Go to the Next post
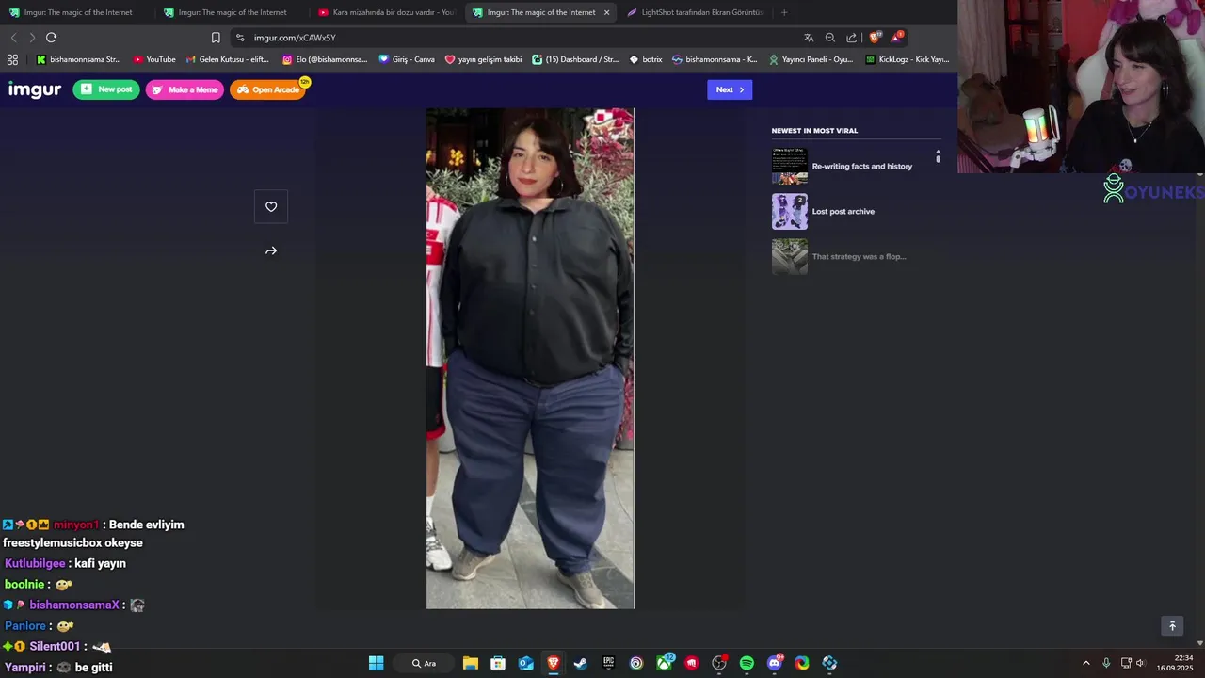Image resolution: width=1205 pixels, height=678 pixels. (x=730, y=89)
